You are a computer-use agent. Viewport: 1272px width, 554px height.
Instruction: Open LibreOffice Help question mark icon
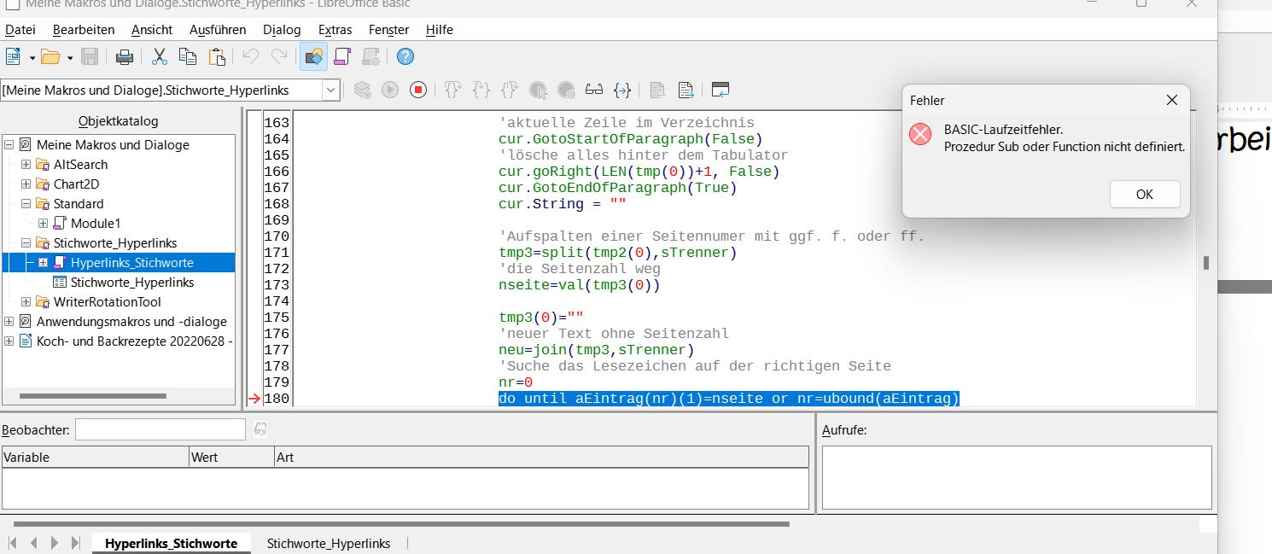click(406, 56)
